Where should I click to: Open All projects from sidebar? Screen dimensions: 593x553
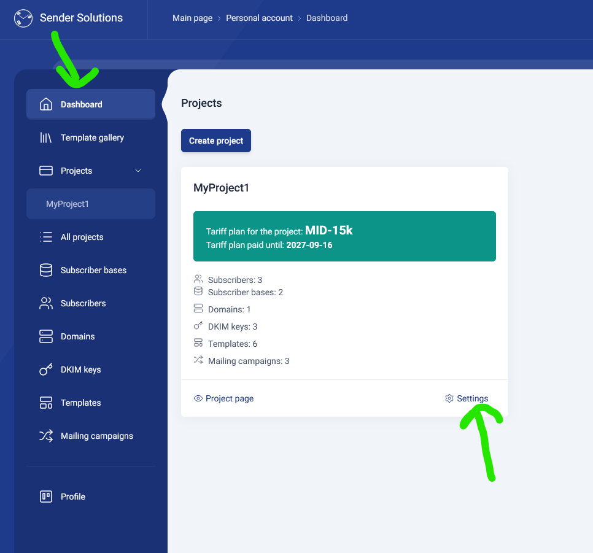point(82,237)
